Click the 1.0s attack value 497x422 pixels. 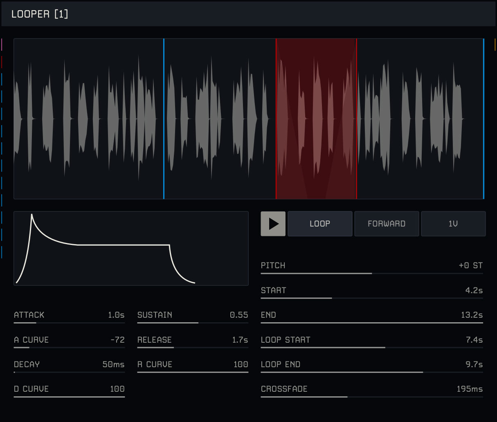point(116,315)
